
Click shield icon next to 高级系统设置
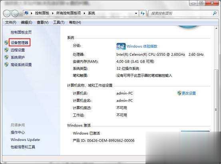6,65
